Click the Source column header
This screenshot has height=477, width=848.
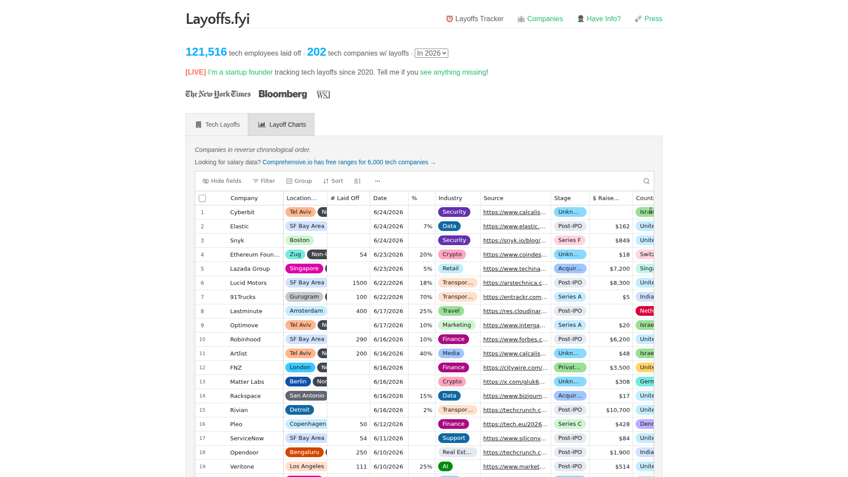tap(515, 198)
